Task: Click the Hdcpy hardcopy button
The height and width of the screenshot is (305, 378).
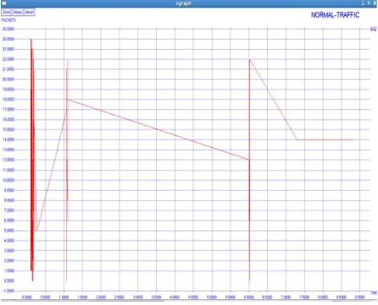Action: click(18, 12)
